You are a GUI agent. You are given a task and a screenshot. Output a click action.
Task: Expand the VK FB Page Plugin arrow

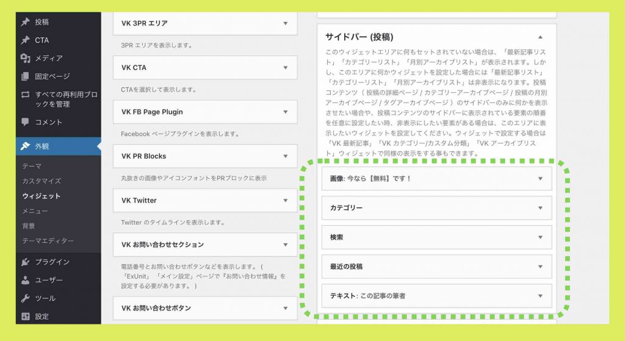[286, 112]
